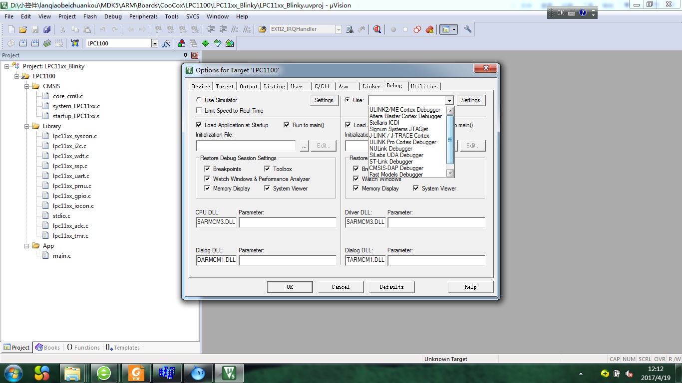Toggle Run to main() on the simulator side
The width and height of the screenshot is (682, 383).
click(287, 125)
